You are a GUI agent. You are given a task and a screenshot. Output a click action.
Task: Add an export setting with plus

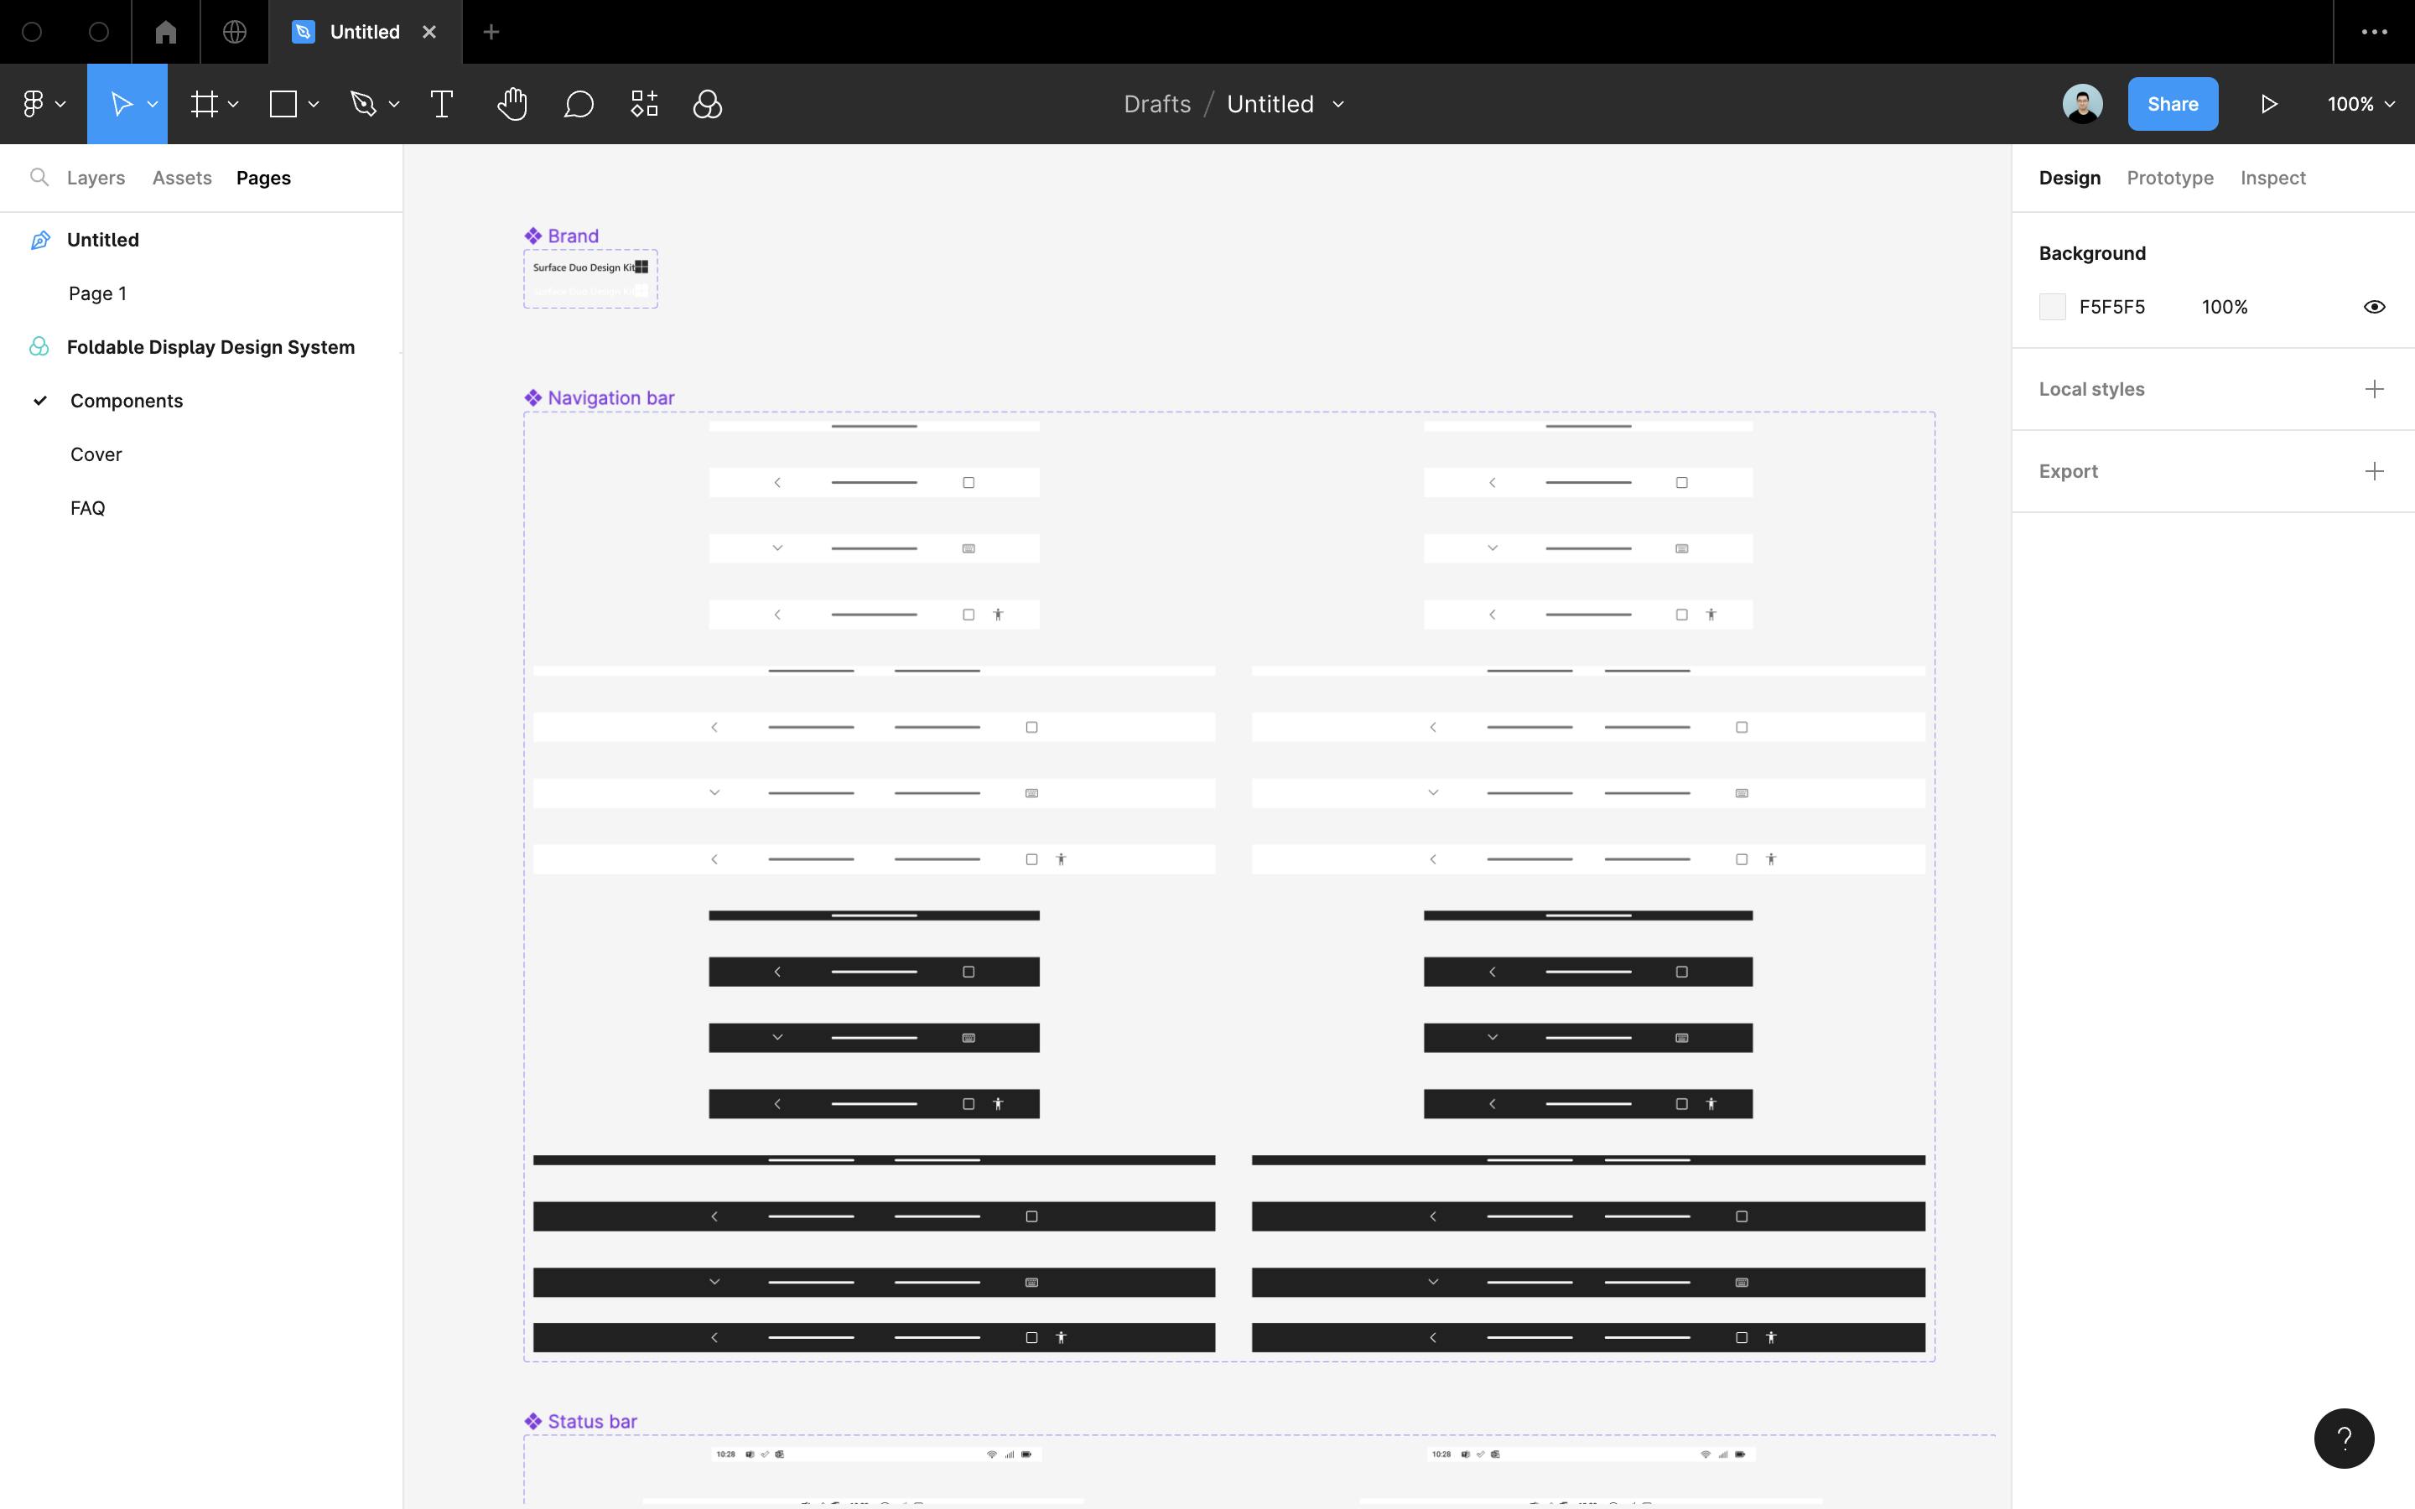2374,471
